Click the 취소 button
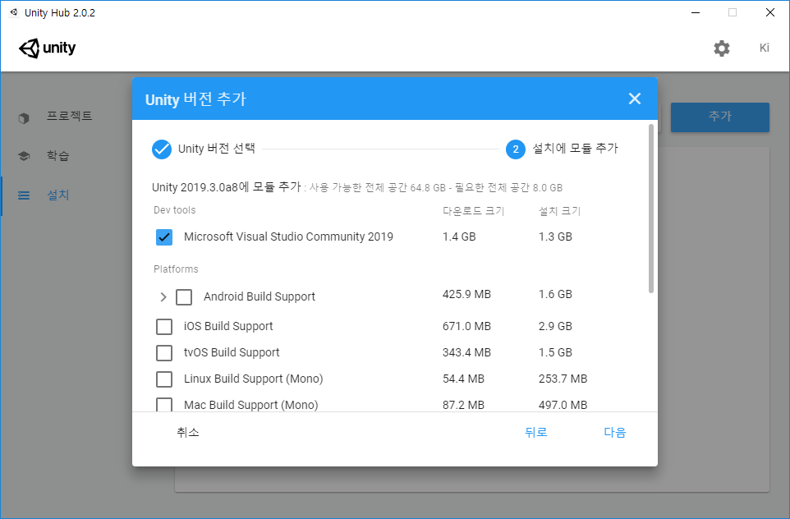Image resolution: width=790 pixels, height=519 pixels. (188, 432)
